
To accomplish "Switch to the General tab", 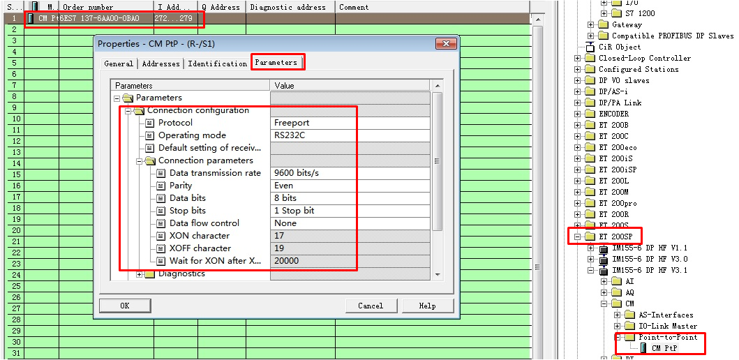I will coord(119,63).
